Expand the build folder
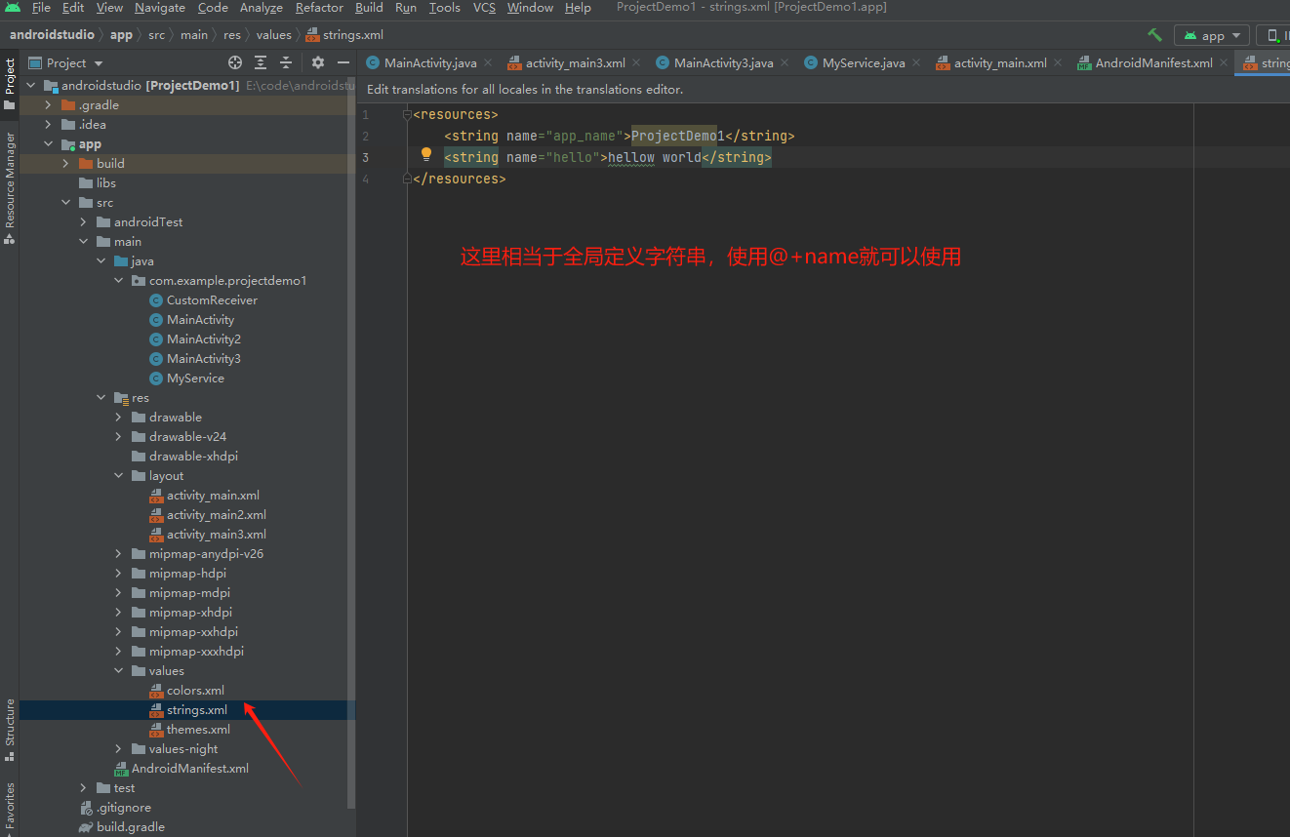 click(x=65, y=163)
